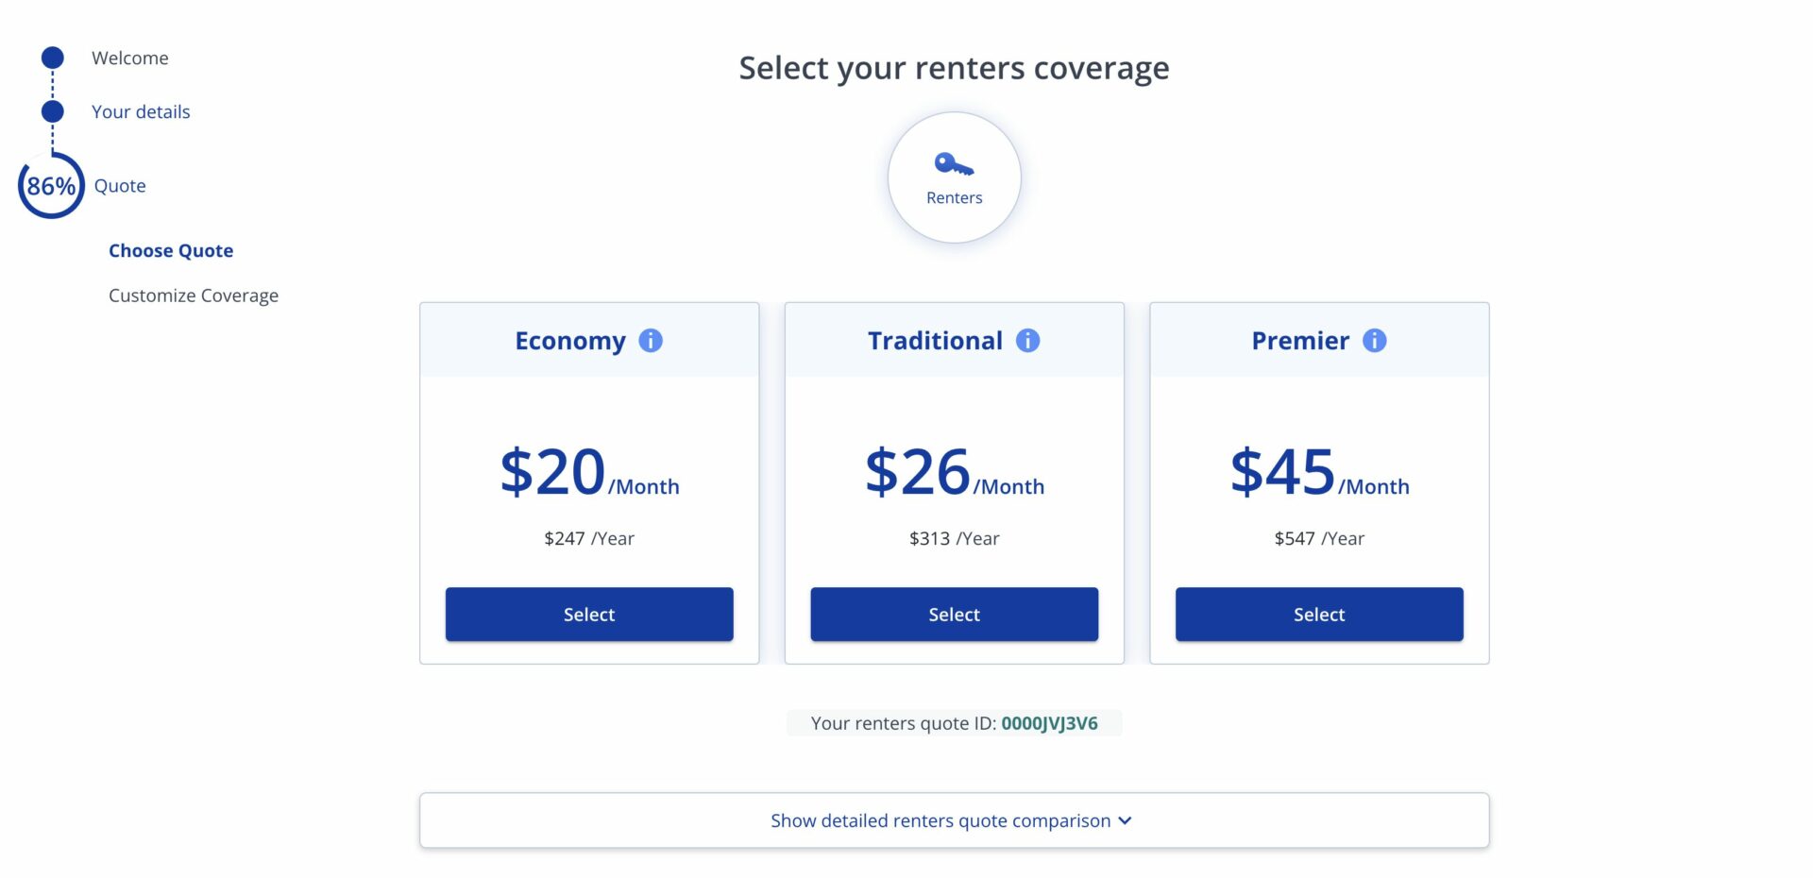The image size is (1813, 878).
Task: Select the Premier plan card
Action: [1318, 614]
